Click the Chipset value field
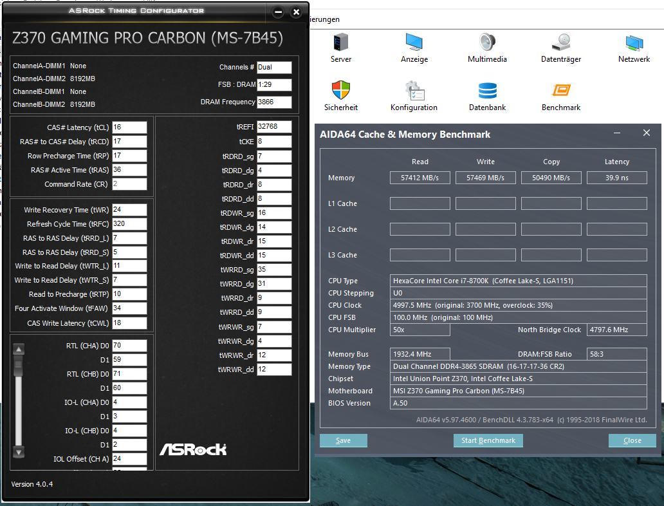Viewport: 664px width, 506px height. click(x=519, y=379)
